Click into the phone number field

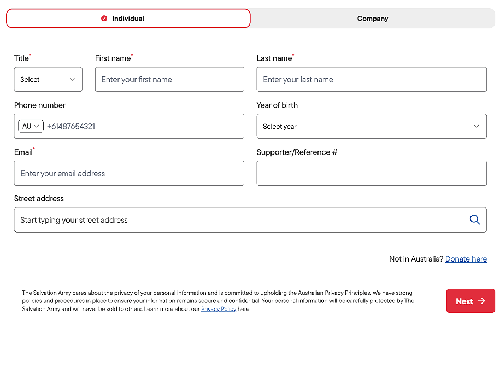tap(145, 126)
